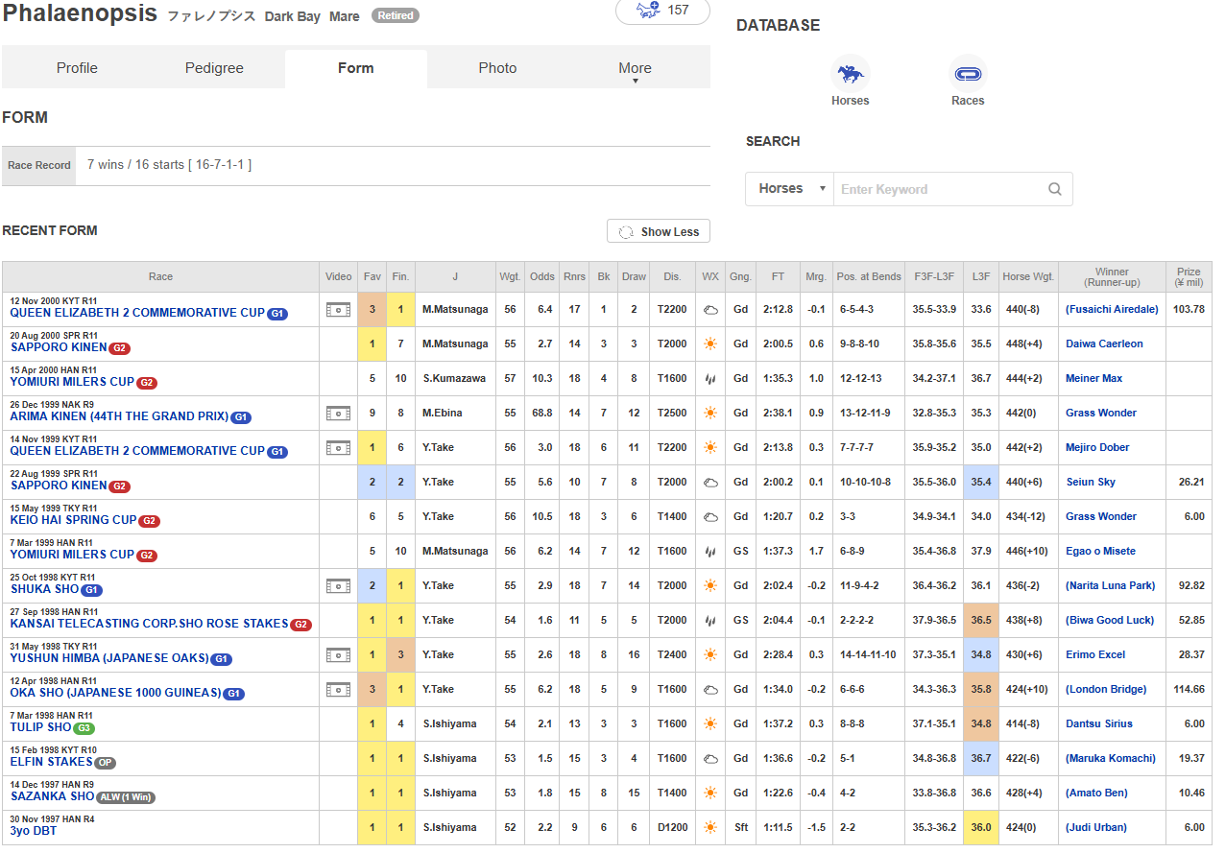Open Kansai Telecasting Corp. Sho Rose Stakes
The width and height of the screenshot is (1225, 853).
pos(149,624)
